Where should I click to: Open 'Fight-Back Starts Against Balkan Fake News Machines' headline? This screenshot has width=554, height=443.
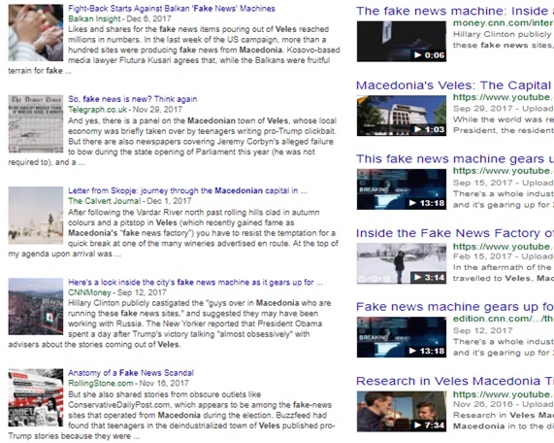(x=172, y=9)
